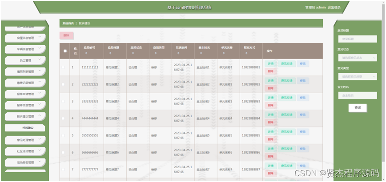Click 删除 for row 6666666666
Screen dimensions: 386x182
click(271, 156)
